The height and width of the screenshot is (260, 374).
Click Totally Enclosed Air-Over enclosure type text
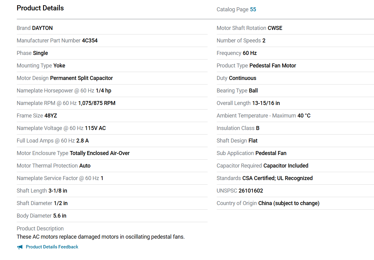tap(100, 153)
